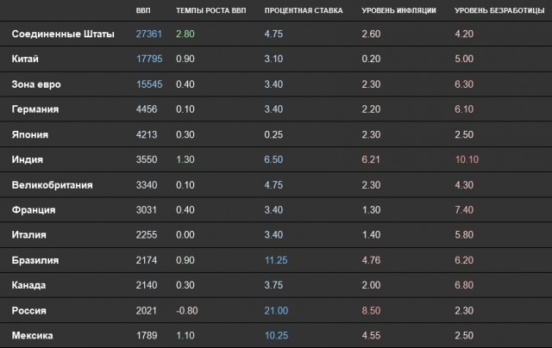Open the Мексика country link
The width and height of the screenshot is (552, 348).
(x=33, y=335)
